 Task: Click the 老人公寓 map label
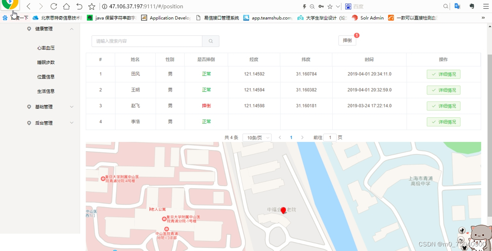(158, 210)
